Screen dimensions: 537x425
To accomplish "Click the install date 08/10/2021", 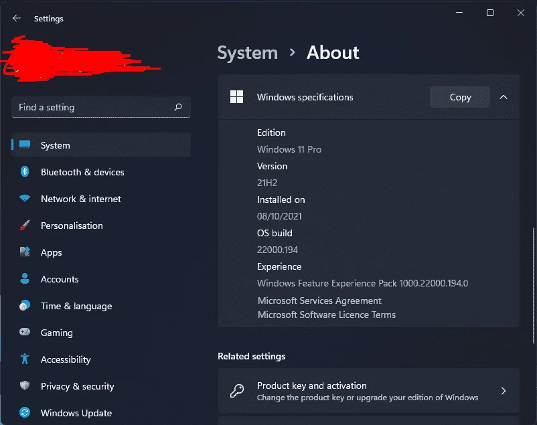I will pyautogui.click(x=279, y=216).
